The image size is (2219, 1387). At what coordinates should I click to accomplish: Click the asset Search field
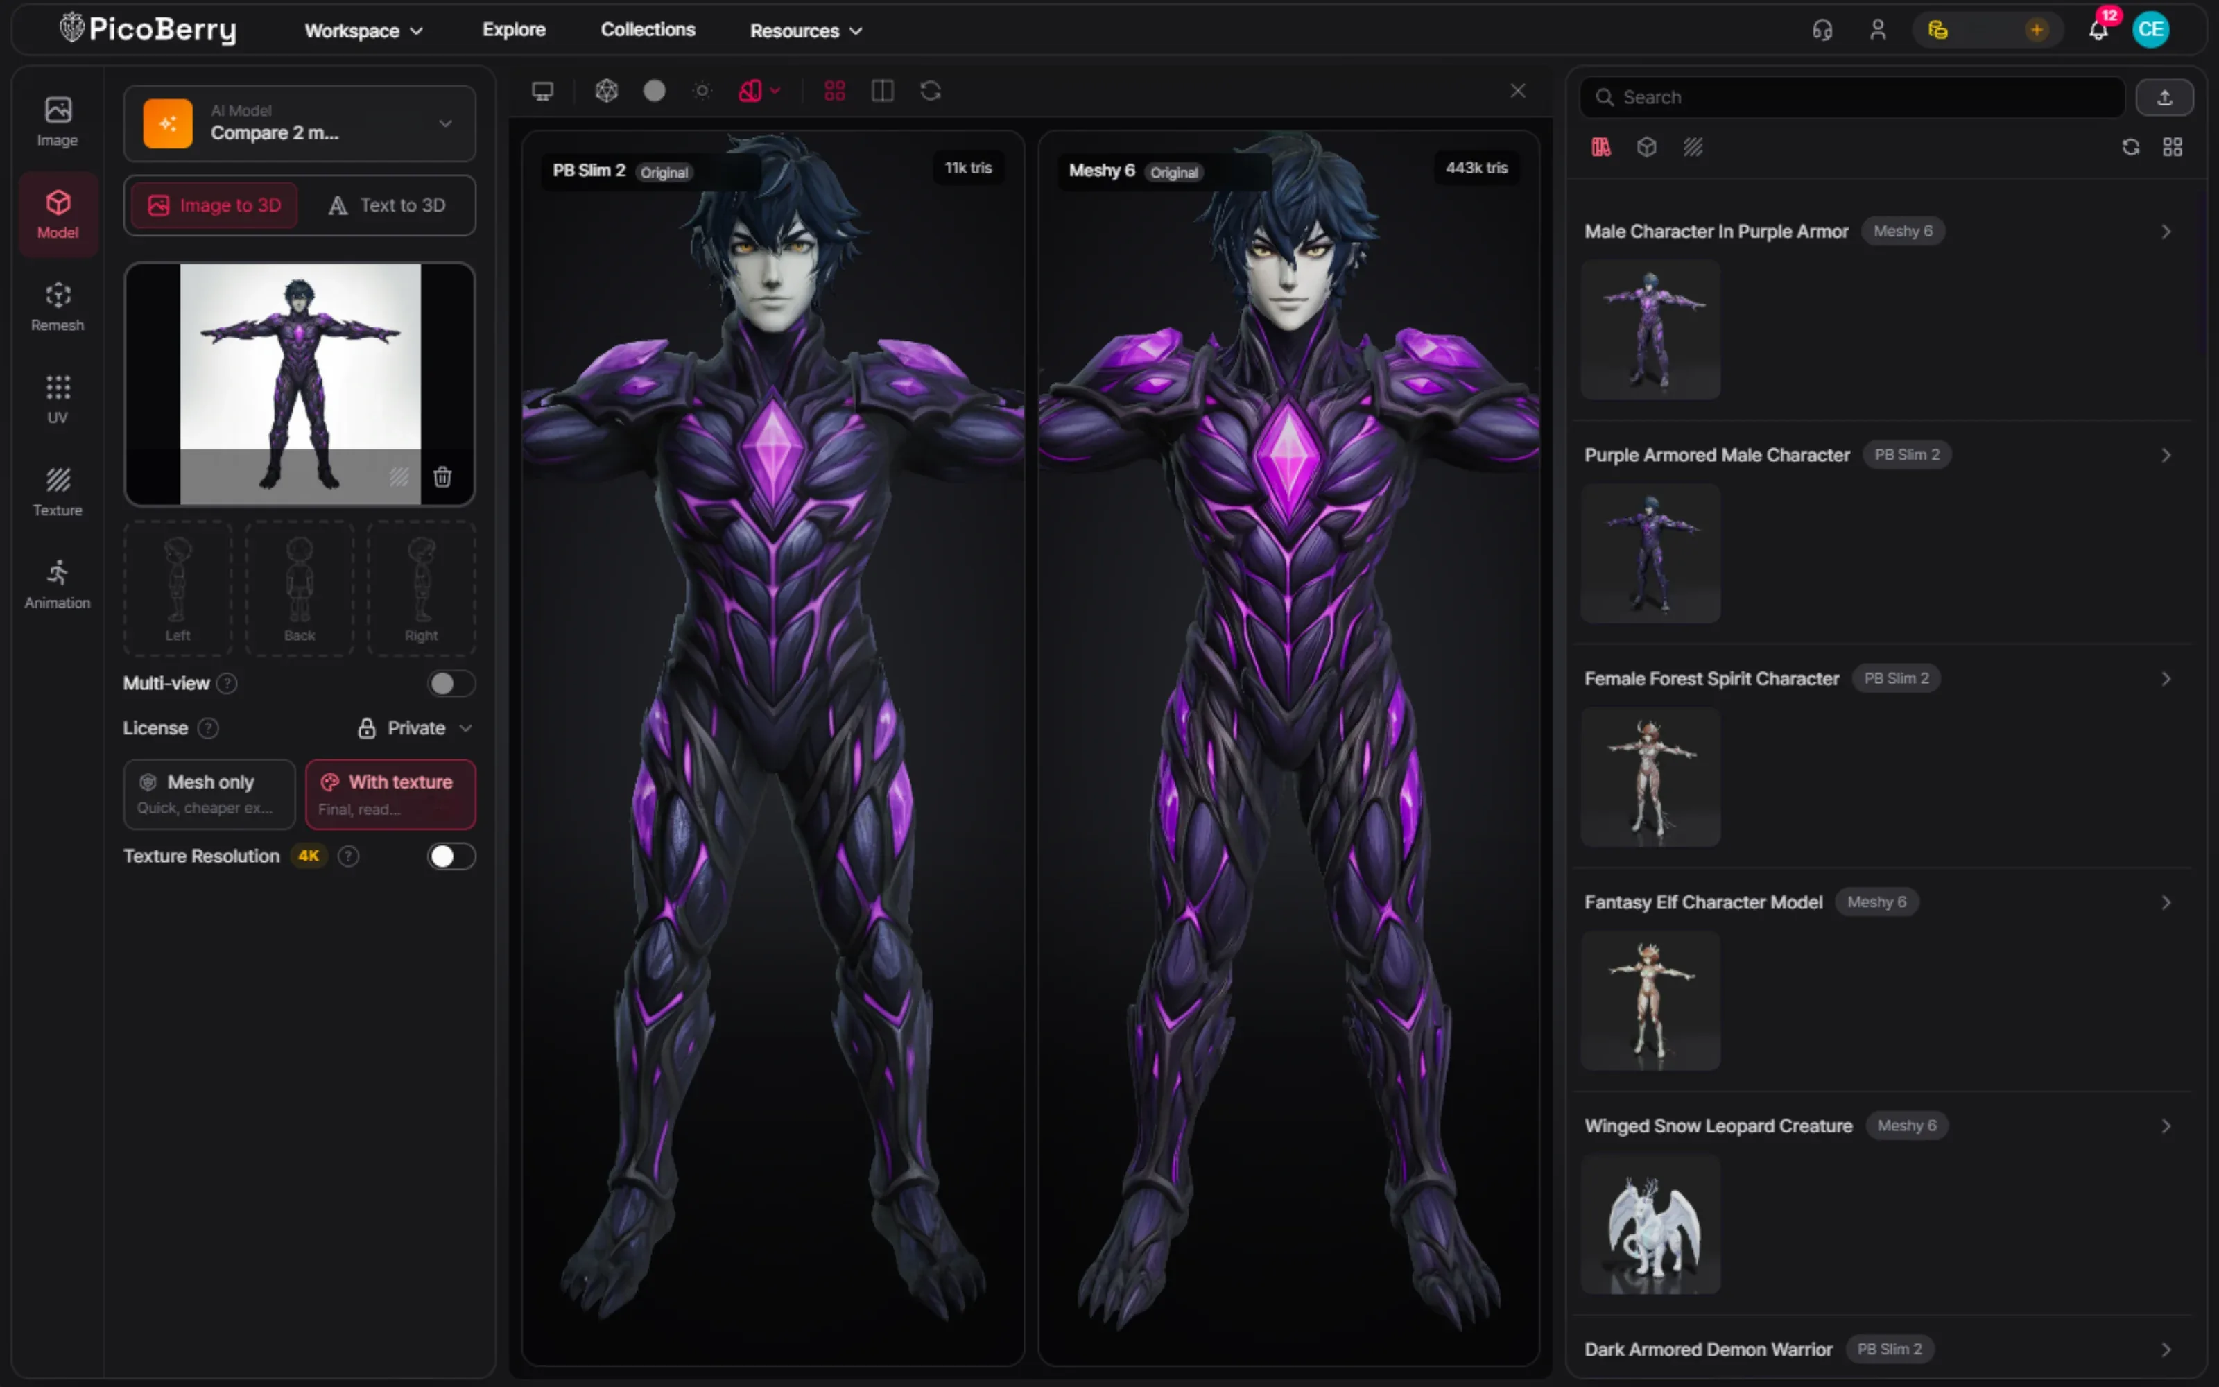point(1852,97)
